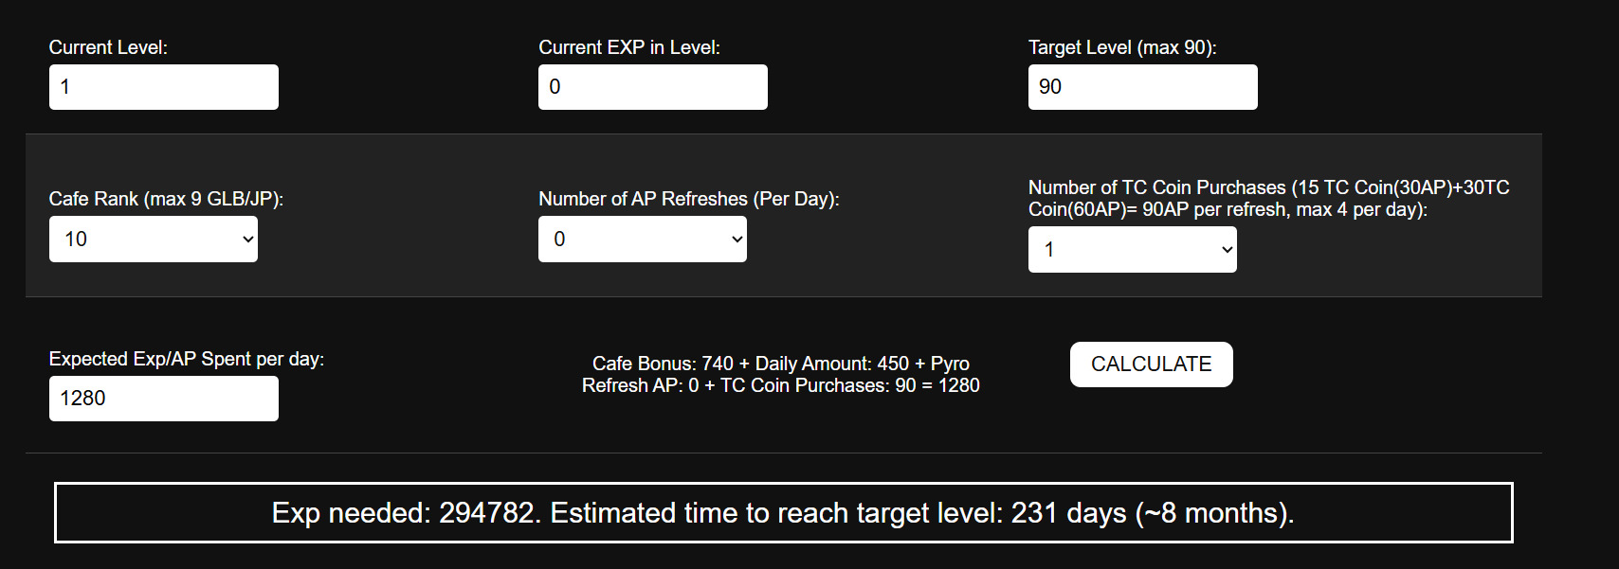1619x569 pixels.
Task: Click the "Cafe Rank (max 9 GLB/JP):" label
Action: pos(166,199)
